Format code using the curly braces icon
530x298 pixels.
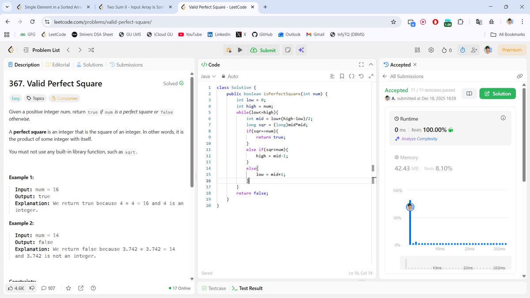[352, 76]
